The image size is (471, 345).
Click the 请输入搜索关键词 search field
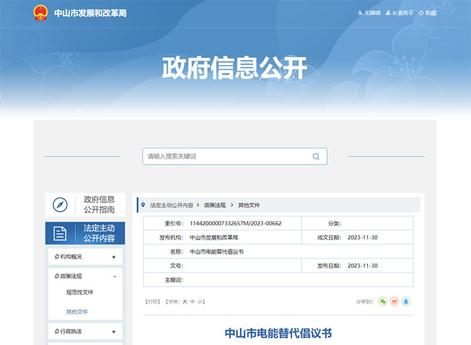coord(226,156)
